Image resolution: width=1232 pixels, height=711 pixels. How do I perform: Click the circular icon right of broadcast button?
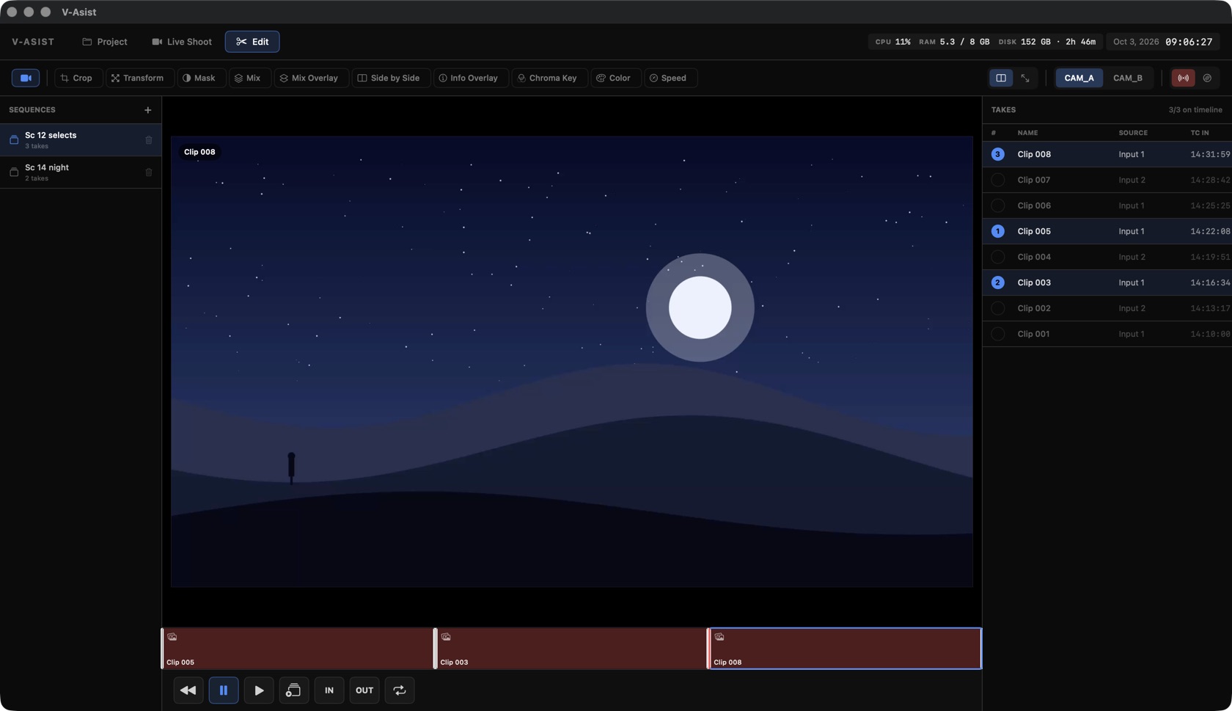point(1207,78)
